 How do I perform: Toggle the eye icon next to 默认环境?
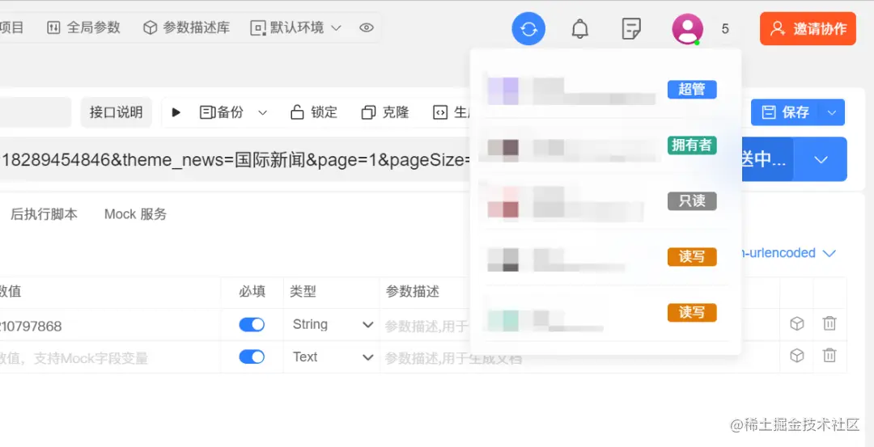[367, 27]
